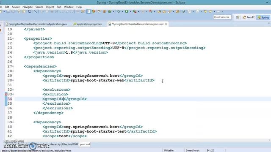The height and width of the screenshot is (152, 271).
Task: Click the Search flashlight toolbar icon
Action: 170,11
